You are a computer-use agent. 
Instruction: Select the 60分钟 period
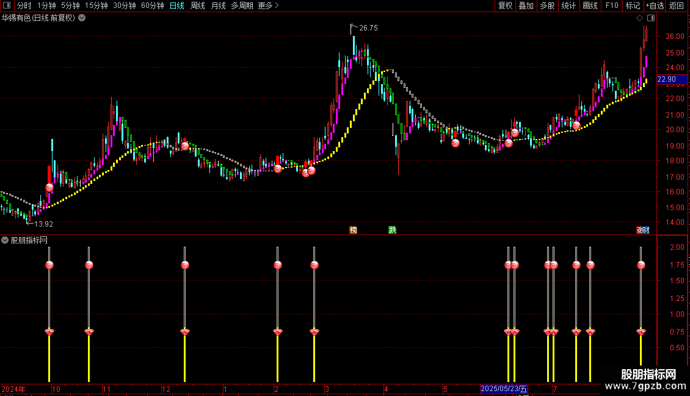coord(152,5)
